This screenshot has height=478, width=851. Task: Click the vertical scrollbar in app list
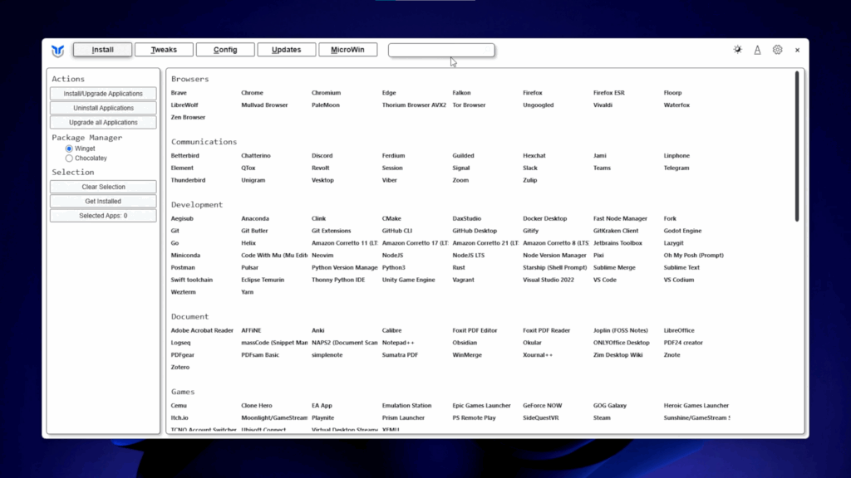[x=796, y=146]
